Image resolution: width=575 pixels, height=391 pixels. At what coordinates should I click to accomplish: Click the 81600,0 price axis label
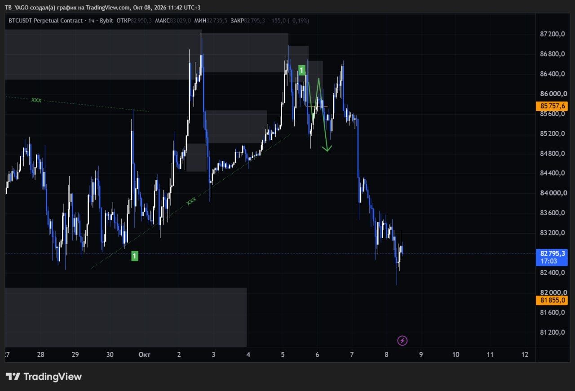pos(552,312)
